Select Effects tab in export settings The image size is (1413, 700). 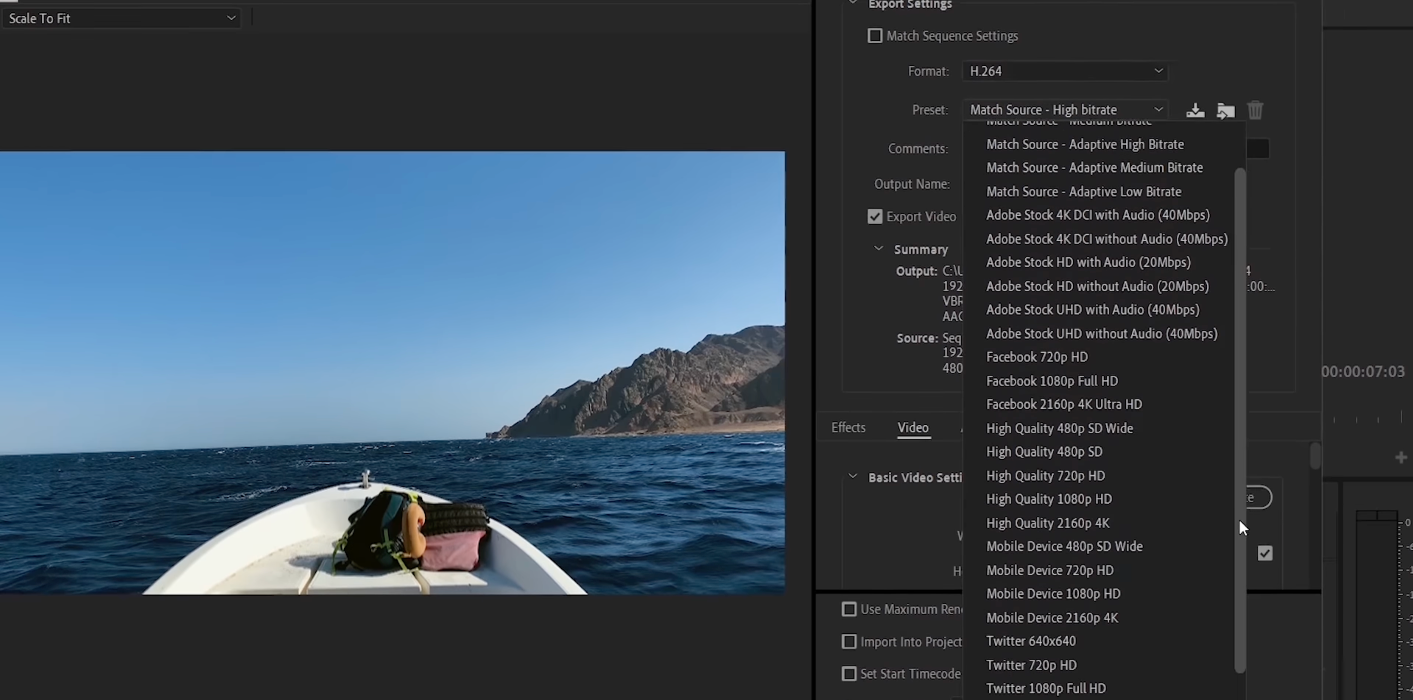tap(848, 427)
